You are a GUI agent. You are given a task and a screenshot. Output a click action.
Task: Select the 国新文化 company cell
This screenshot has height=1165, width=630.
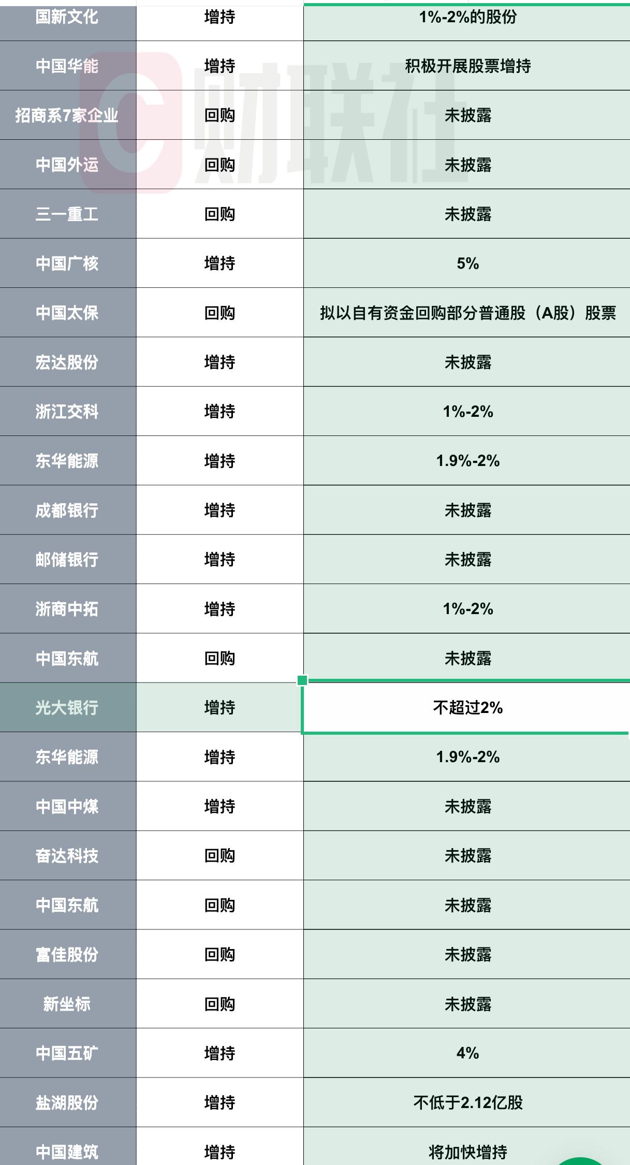[67, 18]
